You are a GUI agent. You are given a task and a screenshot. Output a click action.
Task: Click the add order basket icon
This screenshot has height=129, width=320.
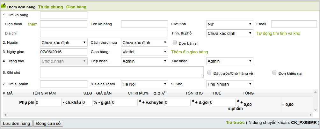3,7
